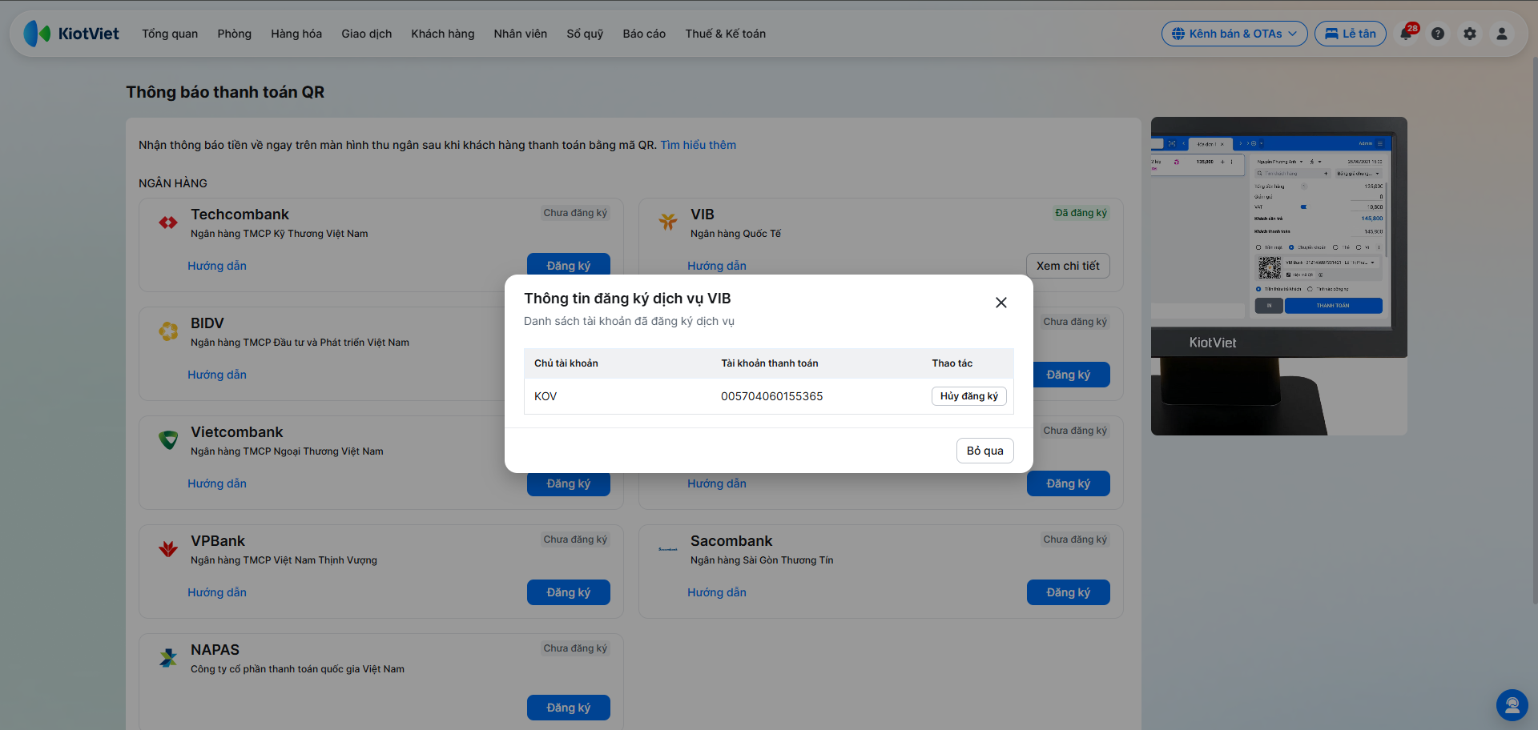Click Bỏ qua to dismiss the dialog
The height and width of the screenshot is (730, 1538).
pos(985,451)
